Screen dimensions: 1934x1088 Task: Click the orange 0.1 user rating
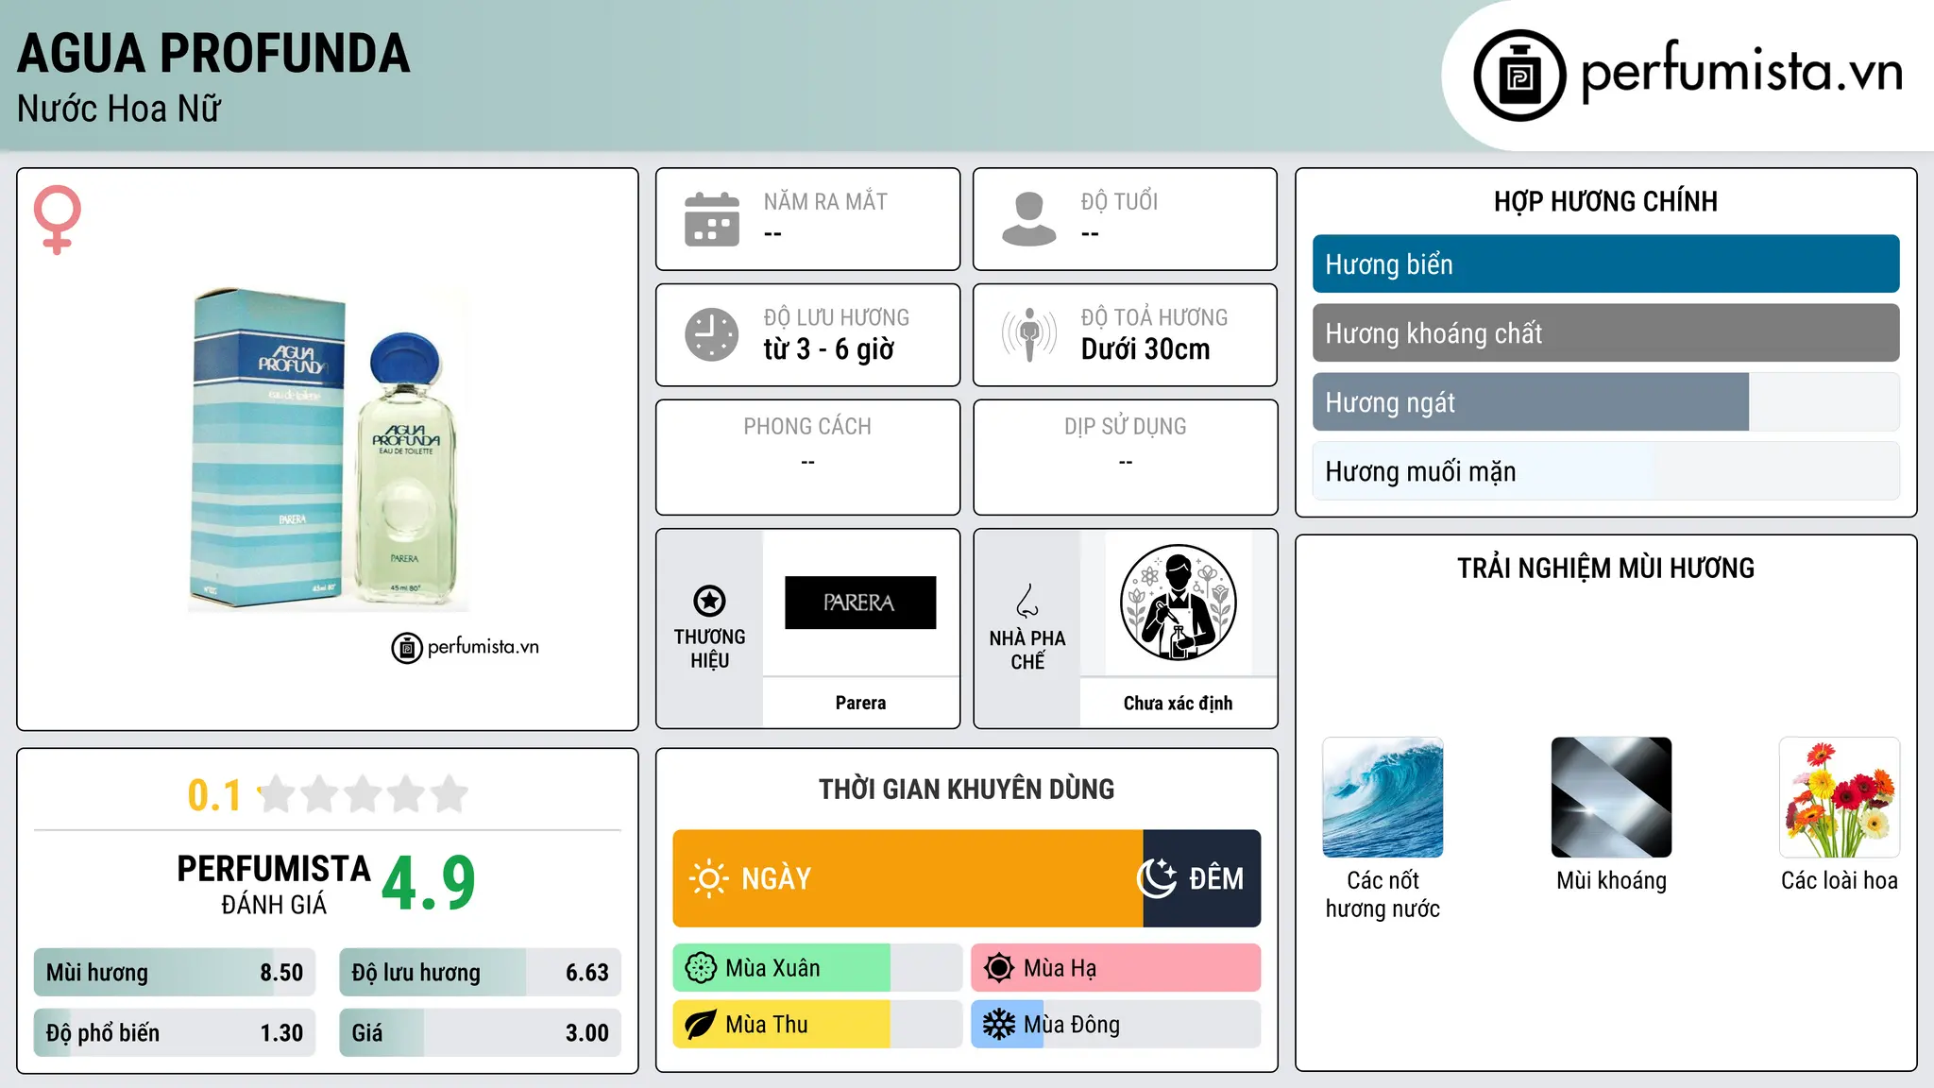click(x=214, y=795)
